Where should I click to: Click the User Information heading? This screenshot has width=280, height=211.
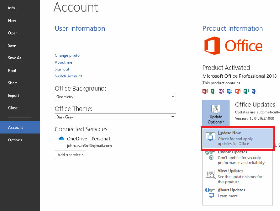tap(80, 29)
